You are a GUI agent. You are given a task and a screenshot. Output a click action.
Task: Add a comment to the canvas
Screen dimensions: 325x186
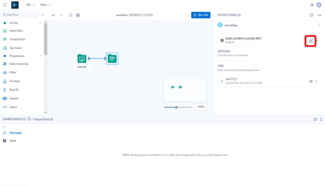click(71, 15)
